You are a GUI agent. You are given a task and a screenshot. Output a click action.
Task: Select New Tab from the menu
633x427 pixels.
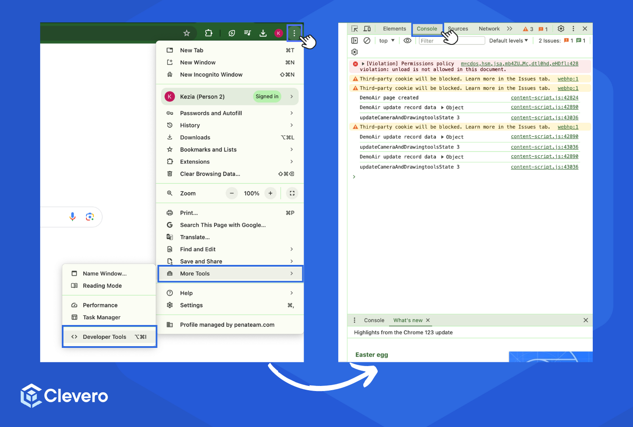click(230, 50)
